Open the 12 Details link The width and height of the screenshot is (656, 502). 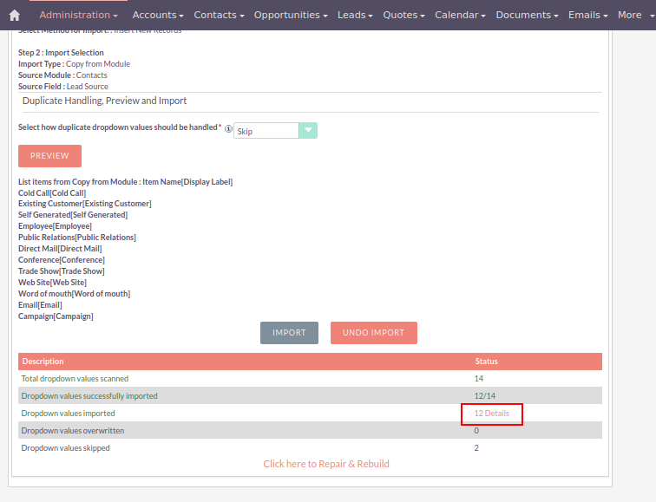(x=491, y=414)
